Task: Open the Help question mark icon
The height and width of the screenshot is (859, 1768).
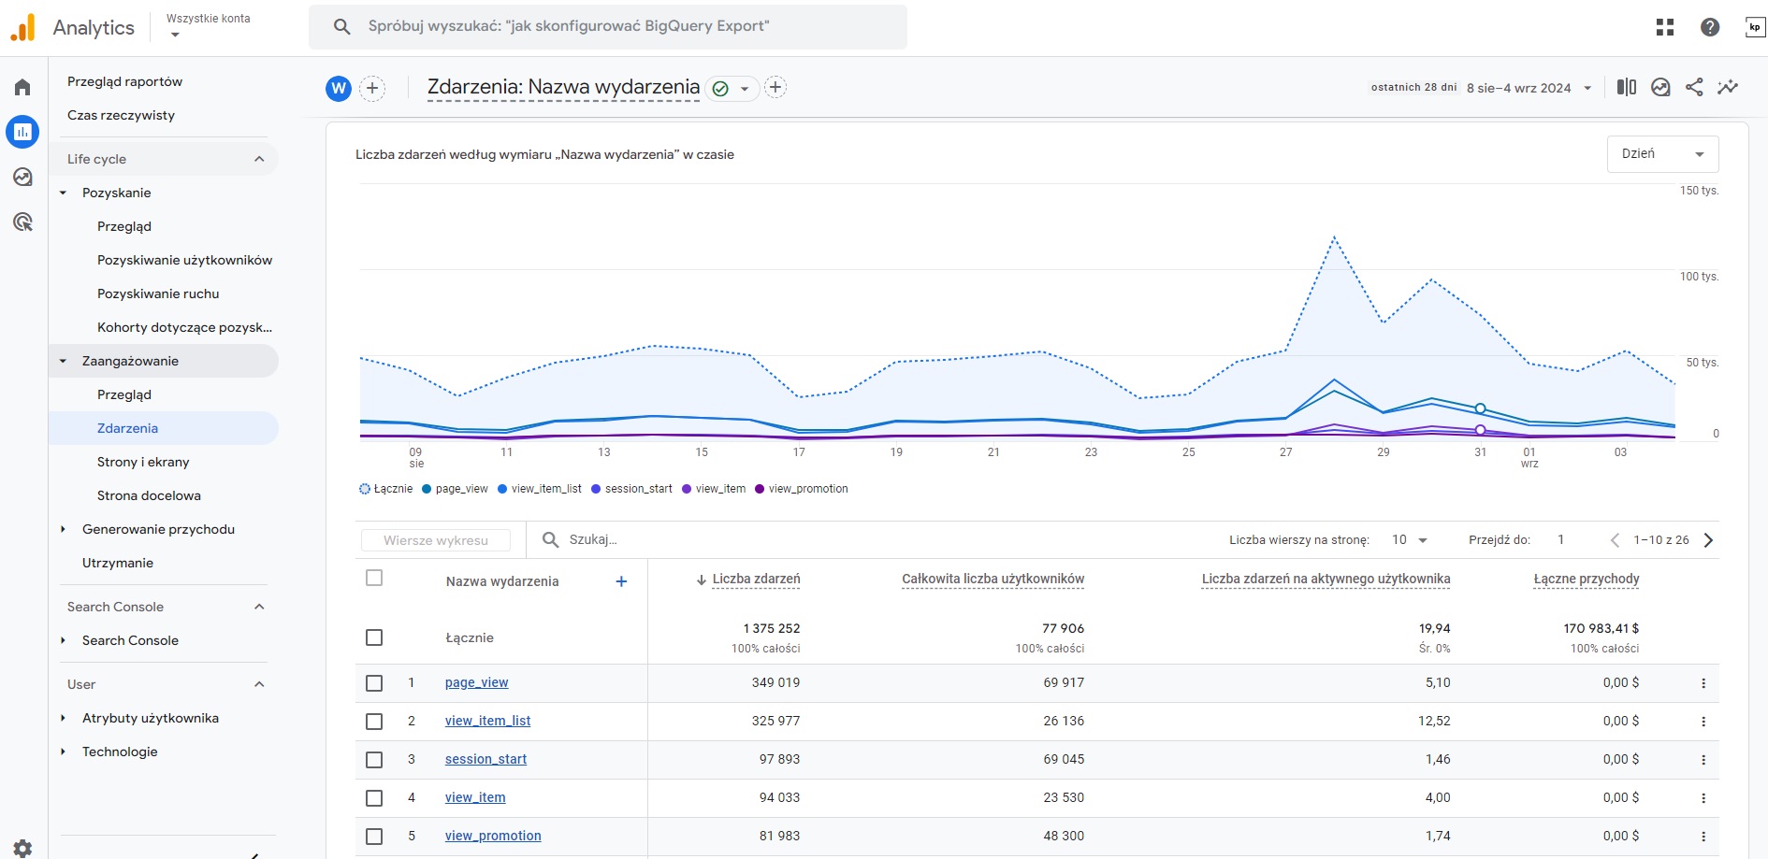Action: (x=1710, y=27)
